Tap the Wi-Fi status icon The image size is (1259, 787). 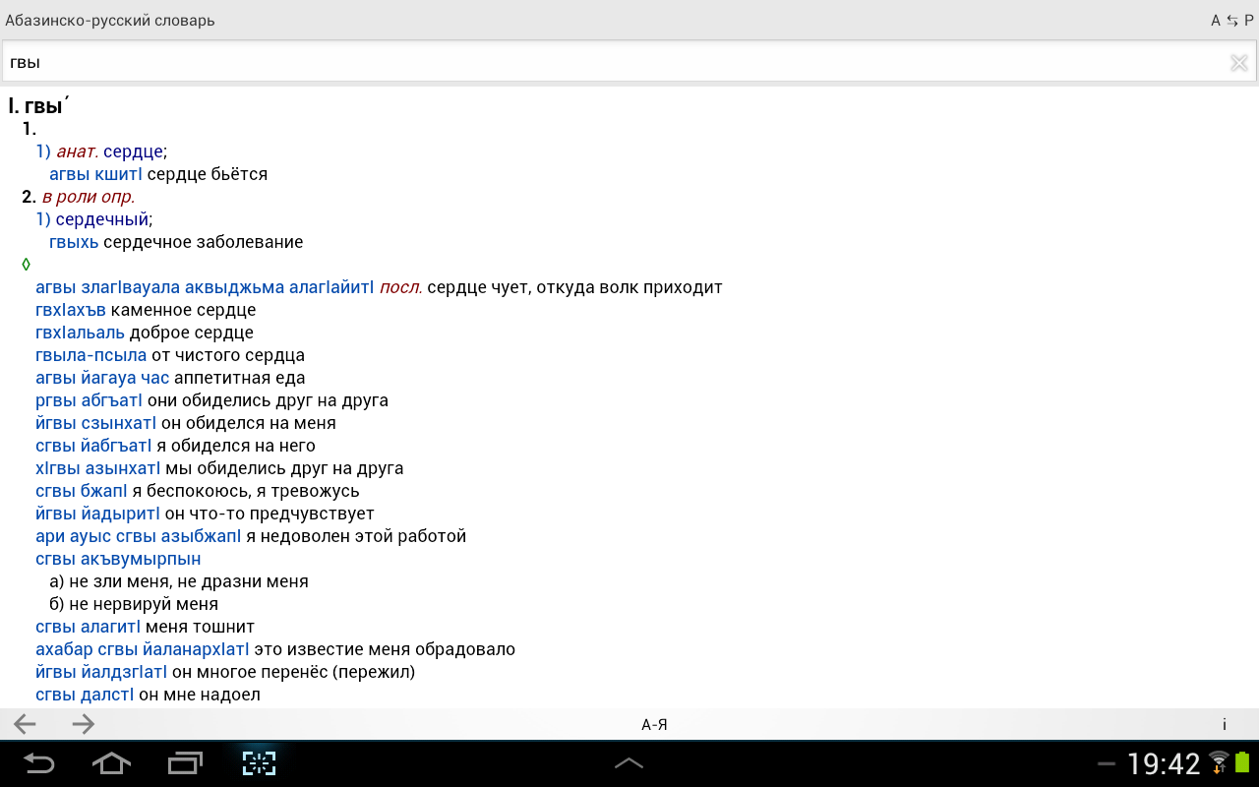1219,762
